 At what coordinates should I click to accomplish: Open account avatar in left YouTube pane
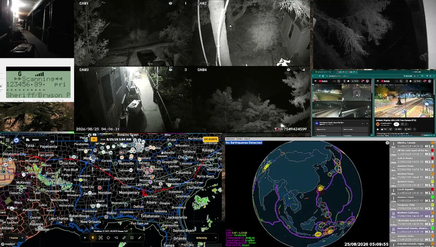(367, 81)
